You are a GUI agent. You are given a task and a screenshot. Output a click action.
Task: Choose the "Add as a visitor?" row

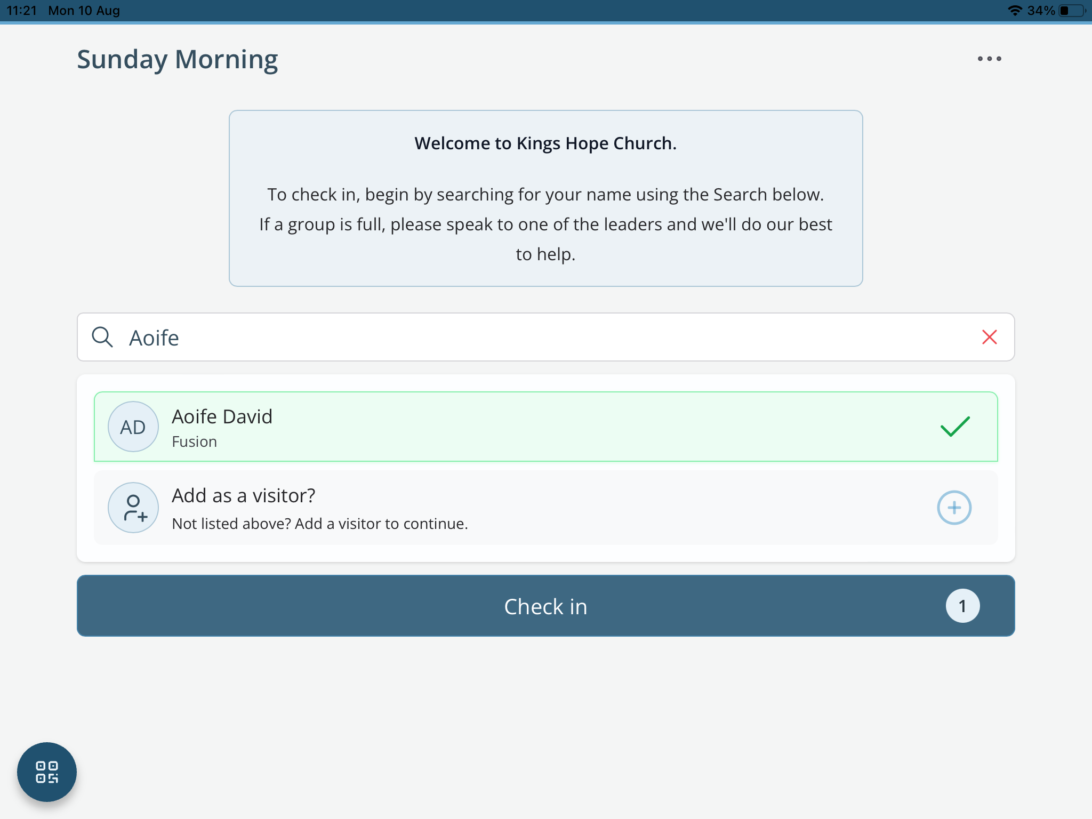pyautogui.click(x=546, y=508)
